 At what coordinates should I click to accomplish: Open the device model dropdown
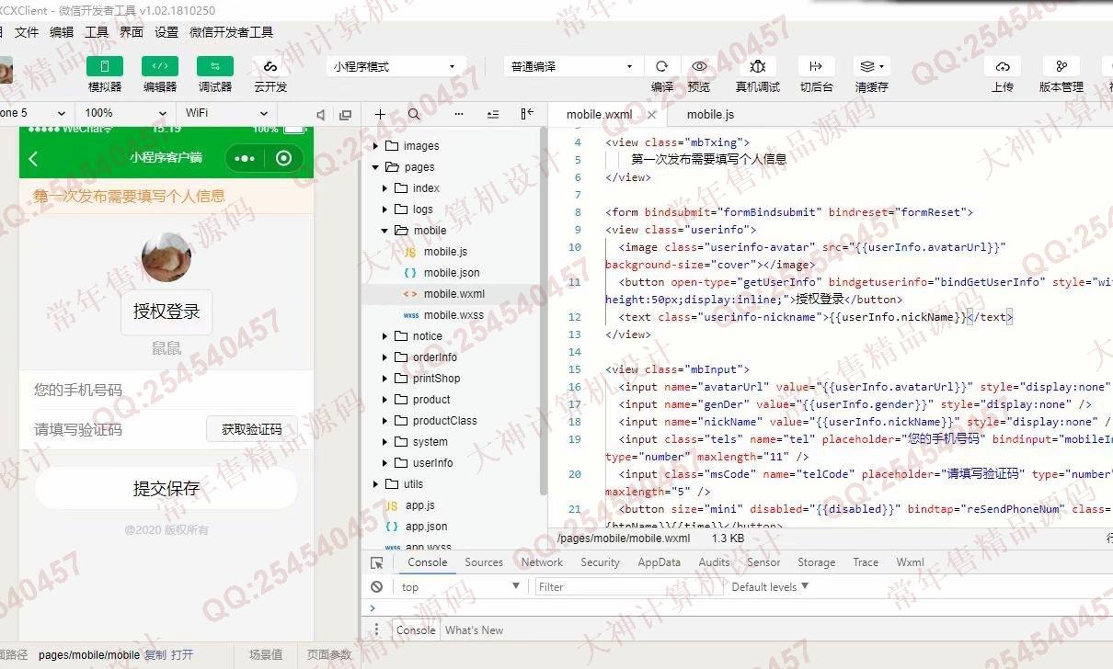(x=34, y=113)
